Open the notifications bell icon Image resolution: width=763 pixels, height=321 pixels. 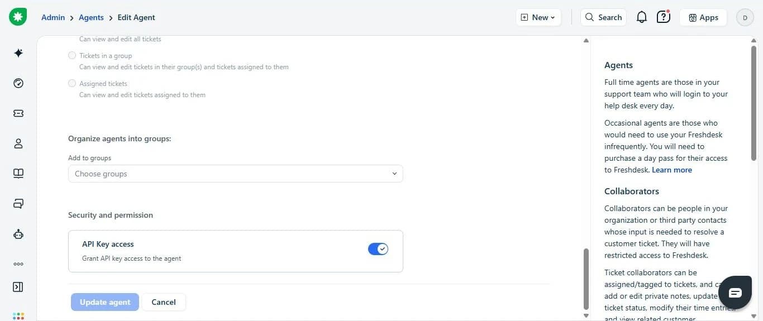[642, 17]
